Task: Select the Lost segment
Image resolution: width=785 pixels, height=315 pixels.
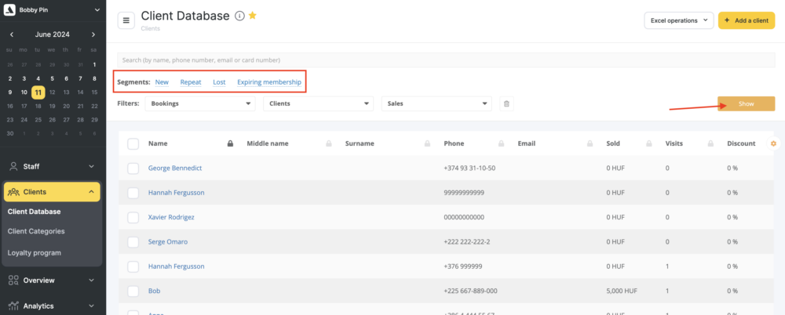Action: click(219, 82)
